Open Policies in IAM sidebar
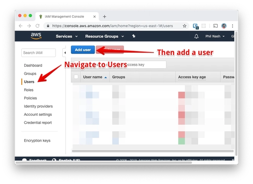The height and width of the screenshot is (184, 253). coord(30,98)
